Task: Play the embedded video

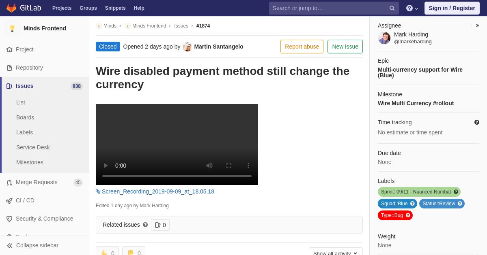Action: point(106,166)
